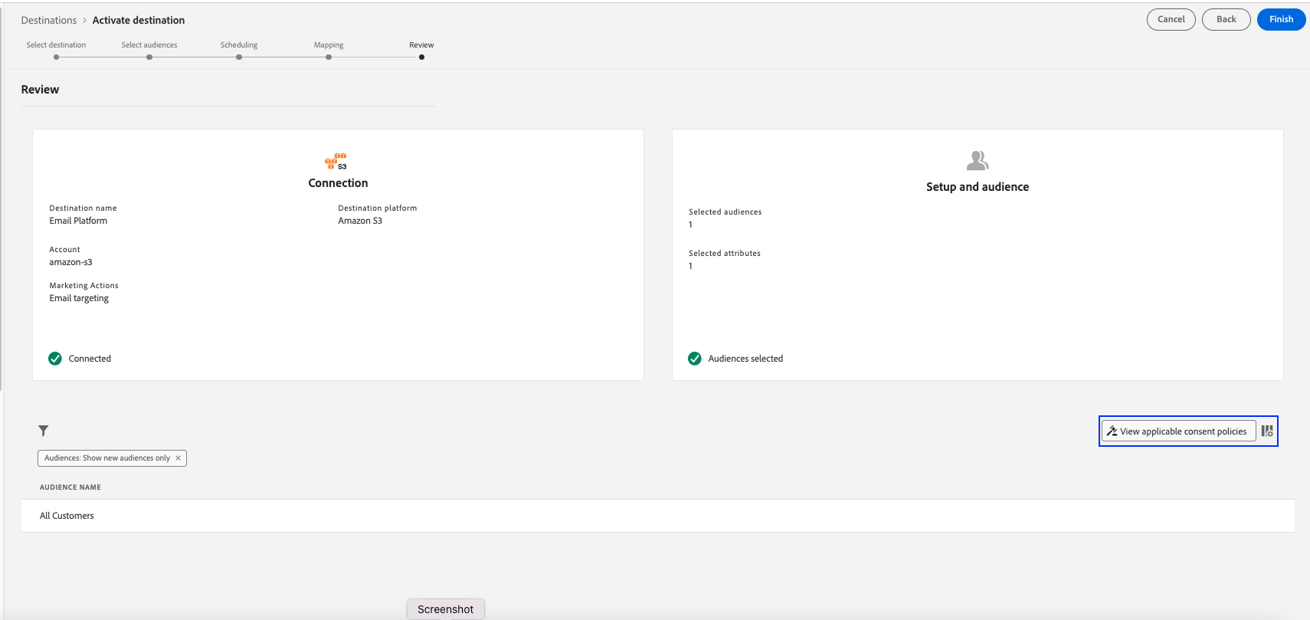The width and height of the screenshot is (1310, 620).
Task: Click the filter funnel icon
Action: click(44, 431)
